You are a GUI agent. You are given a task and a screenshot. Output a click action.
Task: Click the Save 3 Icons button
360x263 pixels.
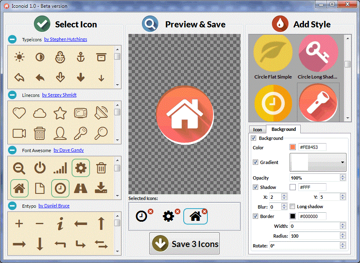pos(184,243)
